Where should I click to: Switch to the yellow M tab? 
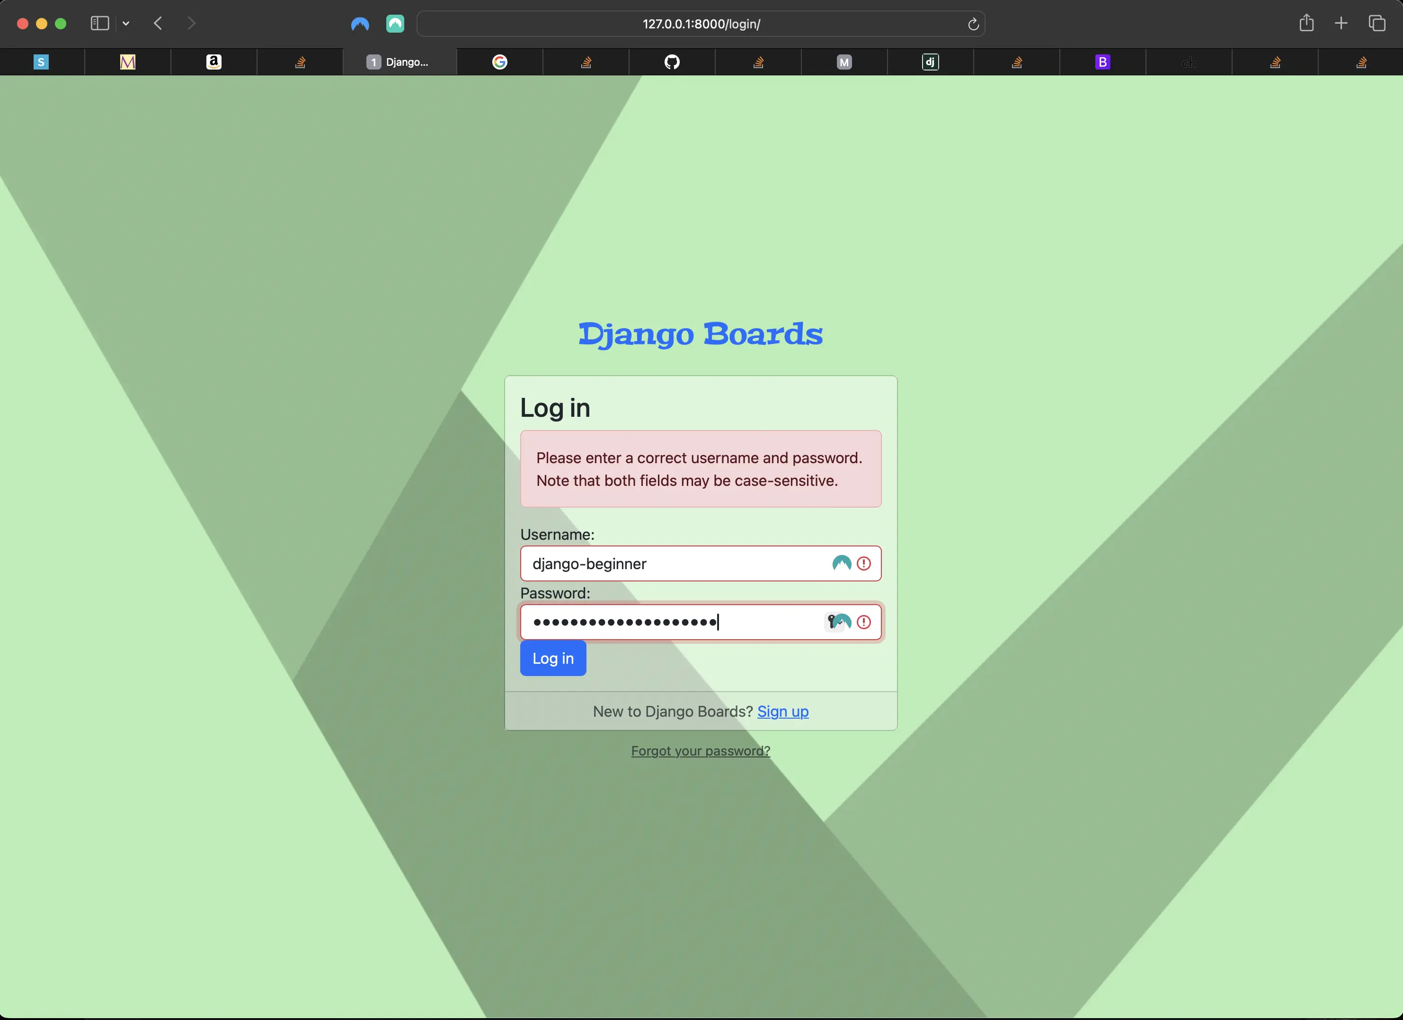127,62
